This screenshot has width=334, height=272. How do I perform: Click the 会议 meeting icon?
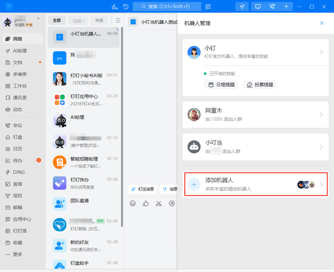pos(8,126)
